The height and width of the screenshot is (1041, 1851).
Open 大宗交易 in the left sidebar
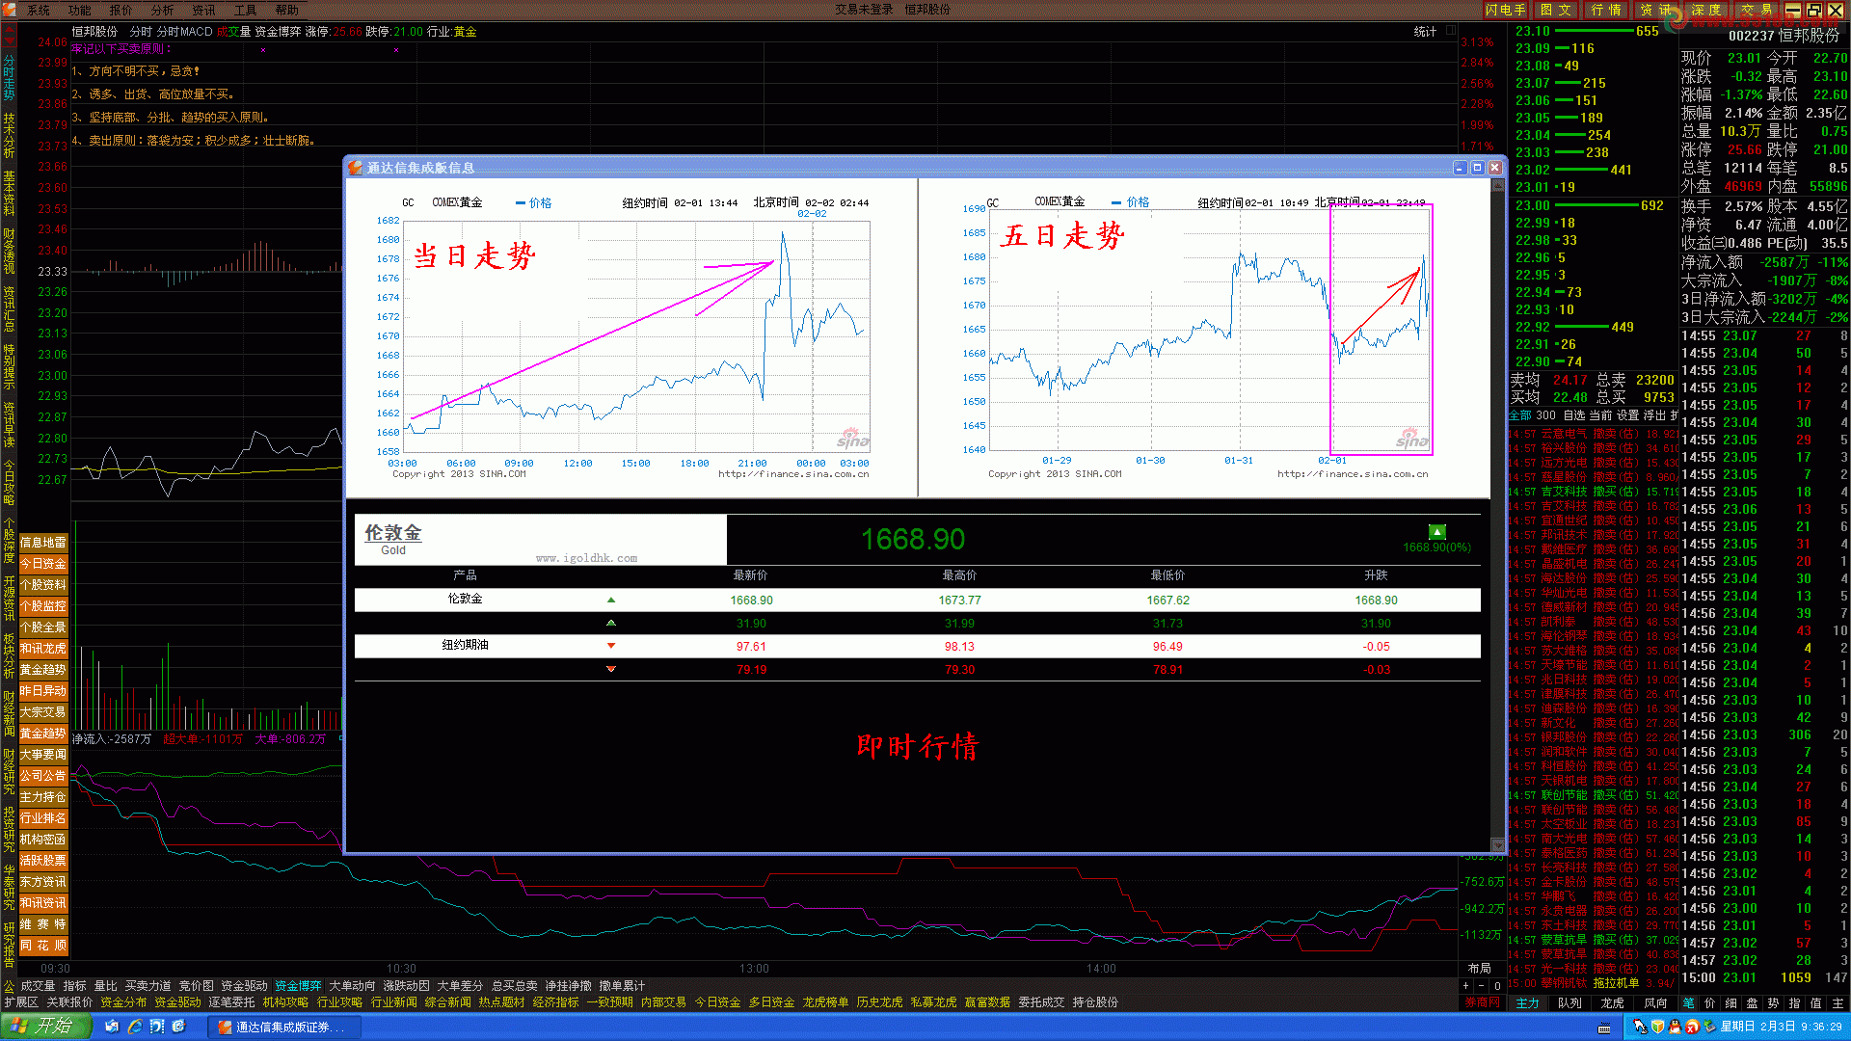pos(43,712)
